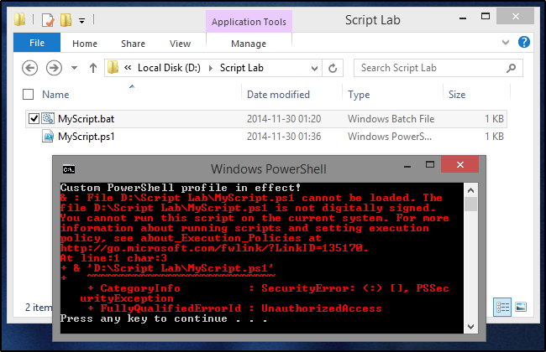Click the Properties icon in quick access toolbar

[47, 19]
